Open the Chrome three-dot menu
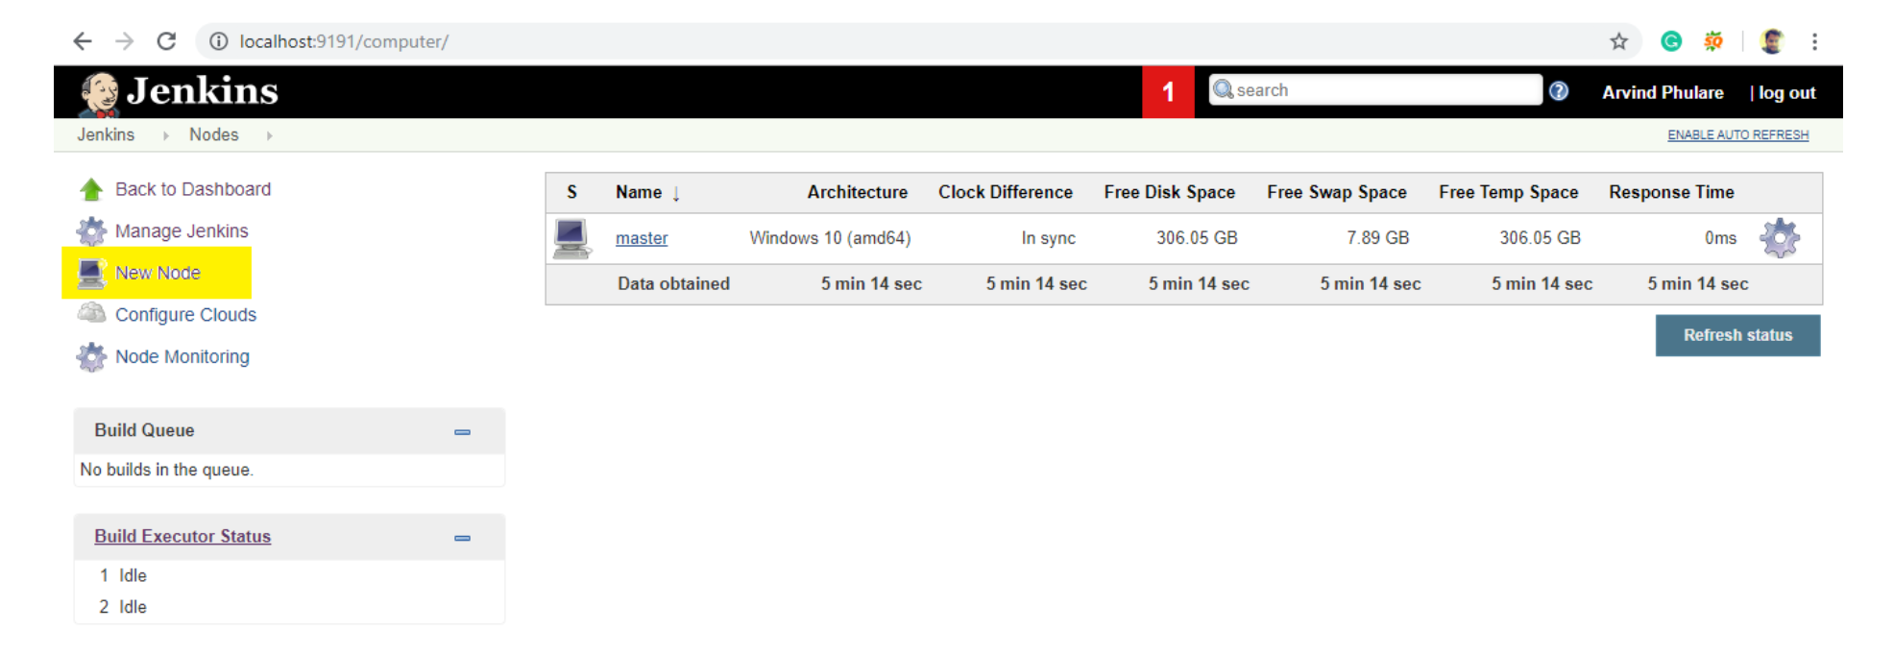The image size is (1894, 654). coord(1814,41)
